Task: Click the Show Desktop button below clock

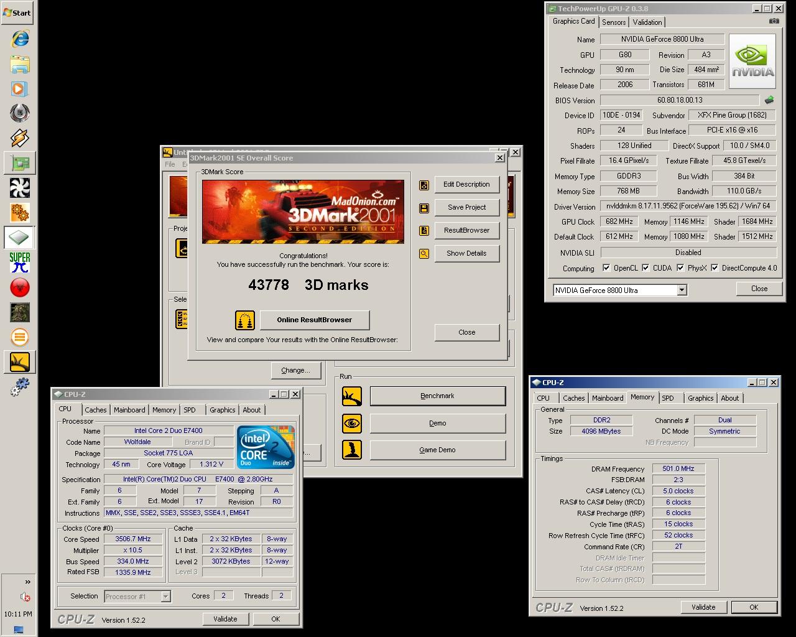Action: click(18, 630)
